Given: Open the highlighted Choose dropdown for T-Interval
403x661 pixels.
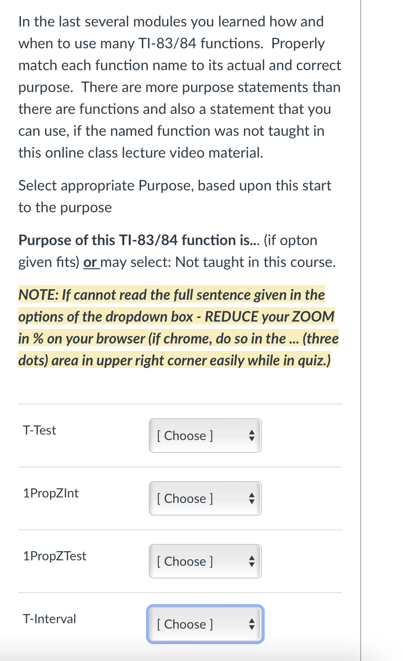Looking at the screenshot, I should (x=200, y=624).
